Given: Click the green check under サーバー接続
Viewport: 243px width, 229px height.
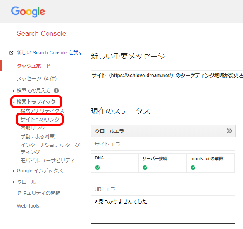Looking at the screenshot, I should (145, 168).
